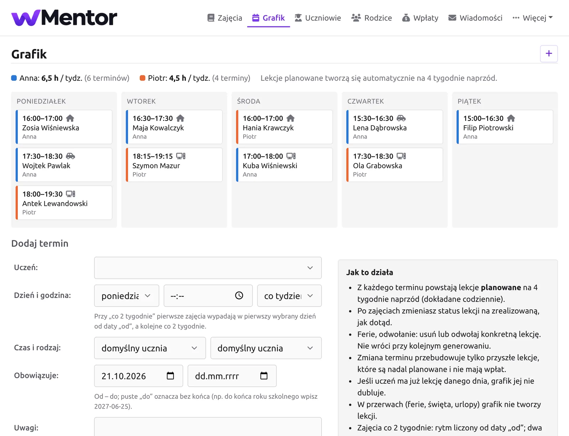Viewport: 569px width, 436px height.
Task: Click computer icon on Szymon Mazur card
Action: coord(181,156)
